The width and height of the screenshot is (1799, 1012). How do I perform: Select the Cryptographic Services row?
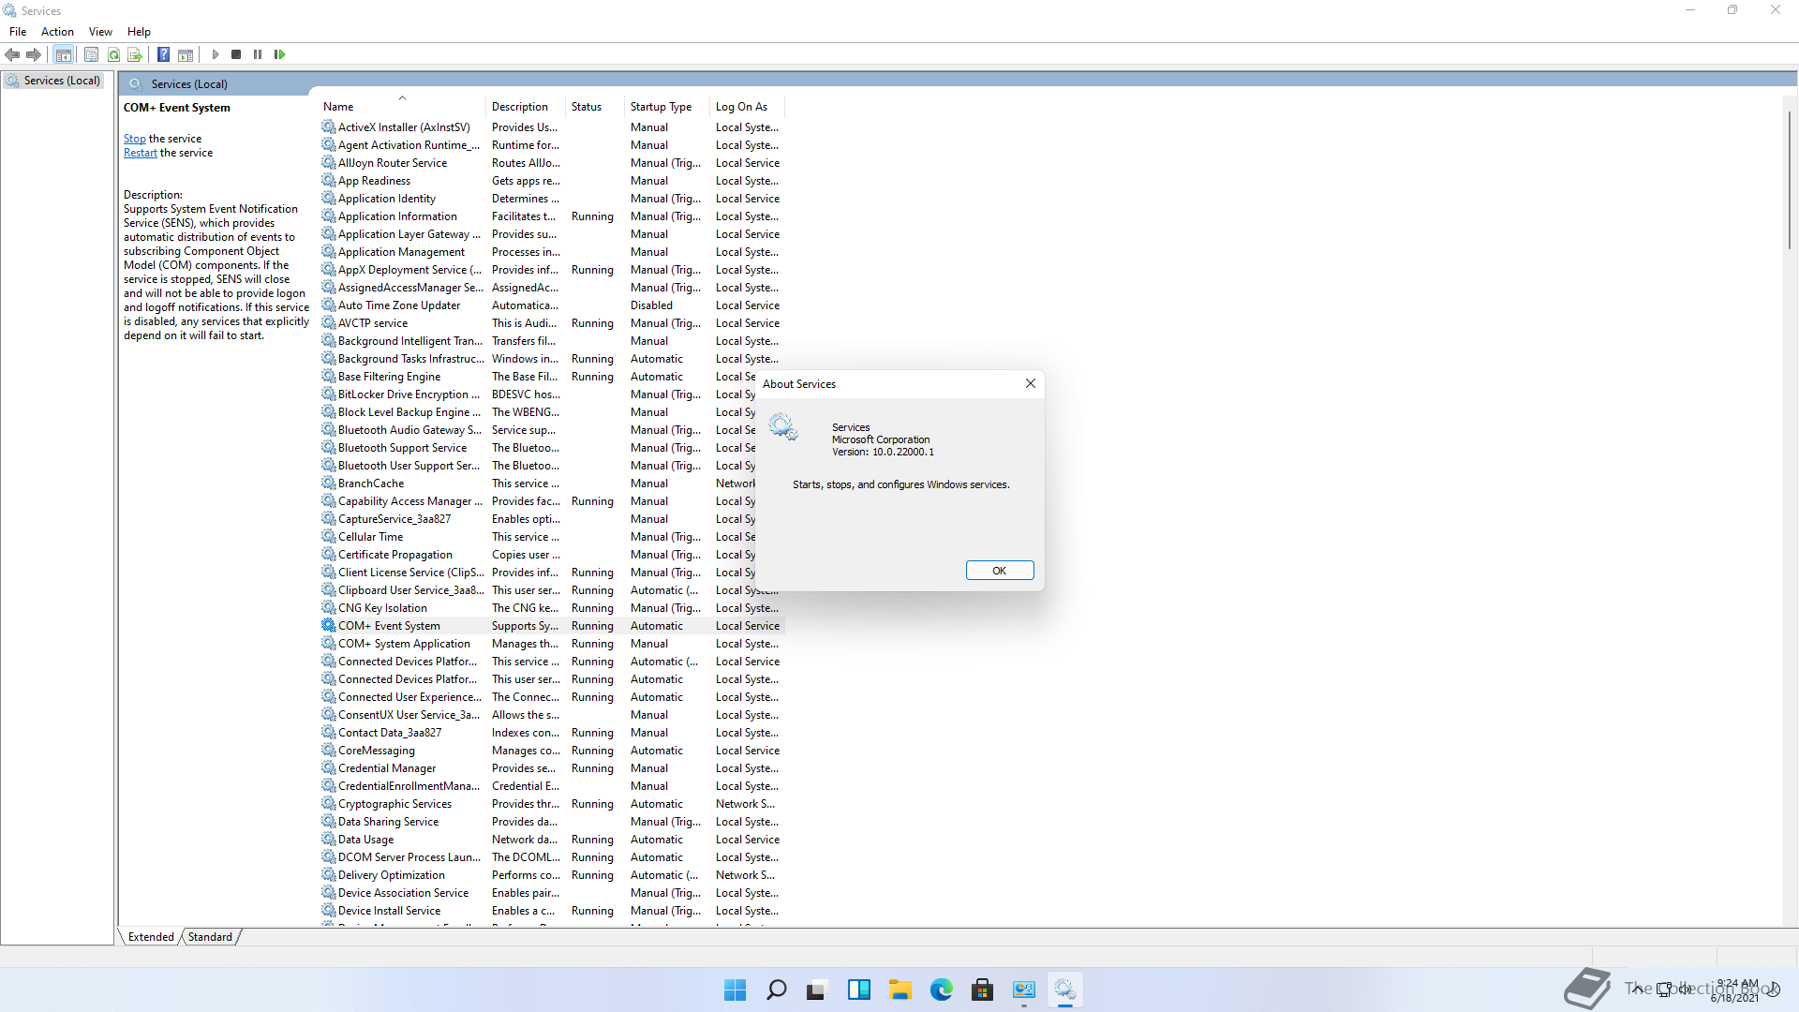pos(551,803)
